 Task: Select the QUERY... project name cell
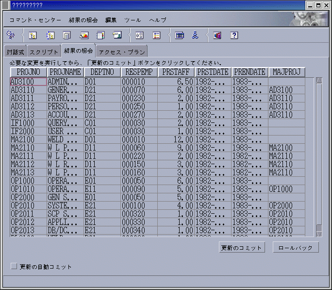pos(65,123)
